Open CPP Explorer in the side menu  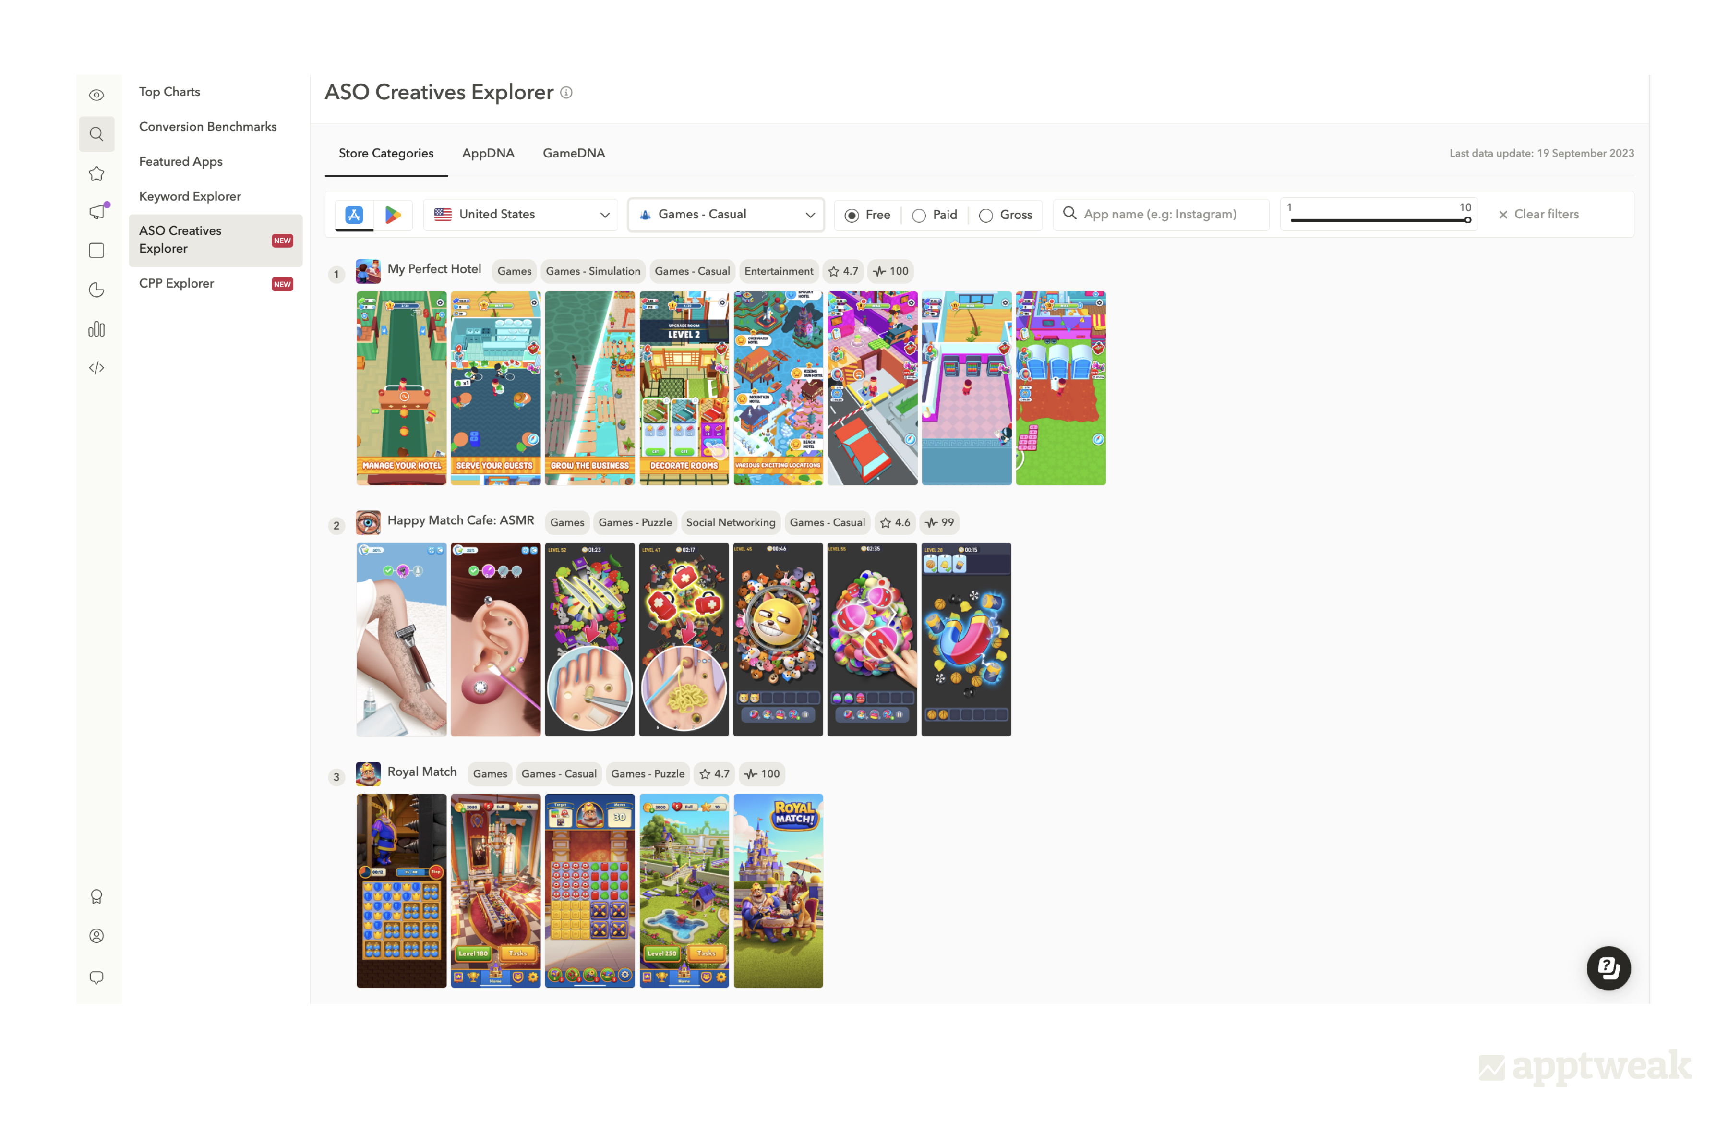tap(216, 283)
